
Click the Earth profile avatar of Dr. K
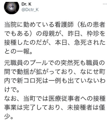point(11,7)
